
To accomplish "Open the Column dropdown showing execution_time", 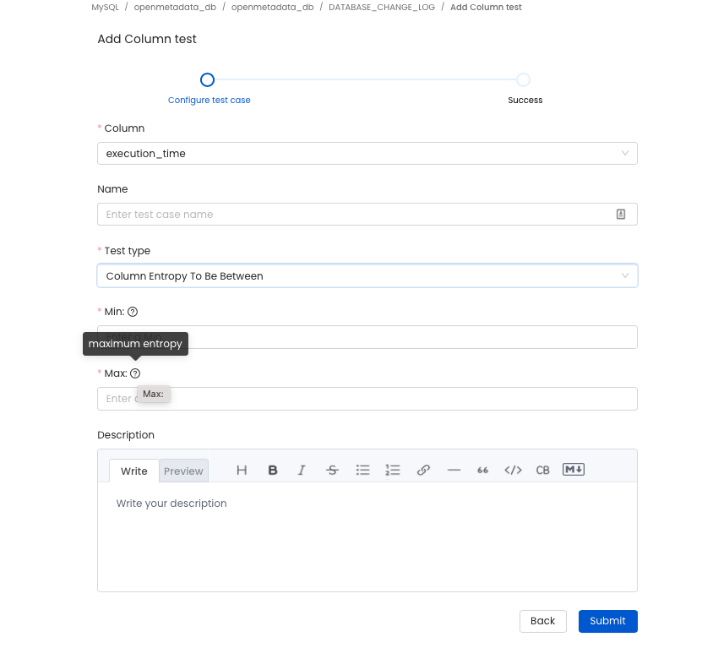I will pyautogui.click(x=367, y=153).
